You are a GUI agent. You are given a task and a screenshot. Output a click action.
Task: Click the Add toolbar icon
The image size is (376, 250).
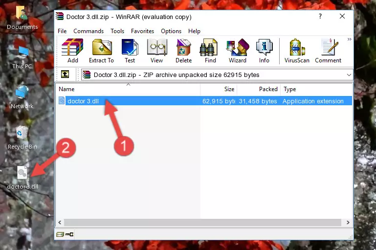[72, 51]
